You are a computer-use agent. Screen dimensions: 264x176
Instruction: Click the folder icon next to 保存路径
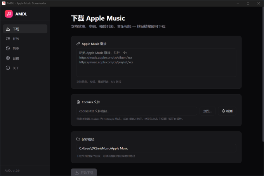78,139
